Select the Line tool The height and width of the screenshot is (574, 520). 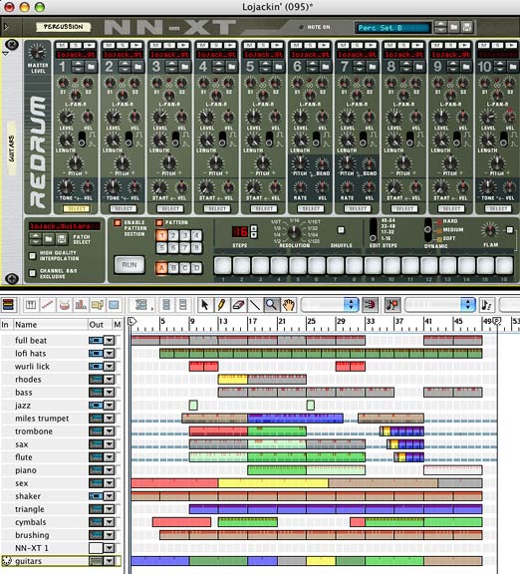pyautogui.click(x=255, y=305)
